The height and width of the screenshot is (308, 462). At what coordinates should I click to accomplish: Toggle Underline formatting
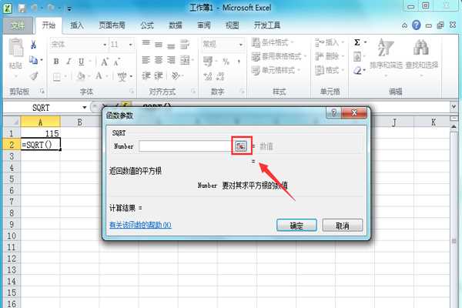coord(82,62)
